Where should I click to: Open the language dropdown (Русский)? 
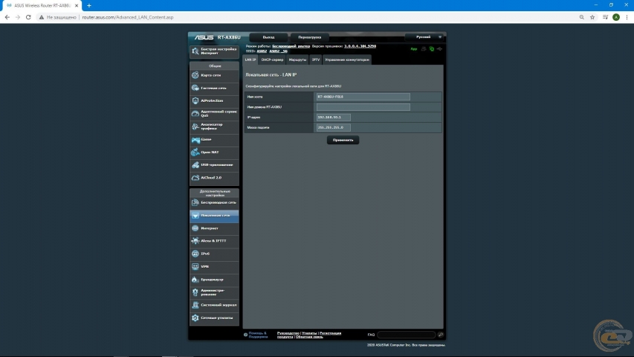(424, 37)
